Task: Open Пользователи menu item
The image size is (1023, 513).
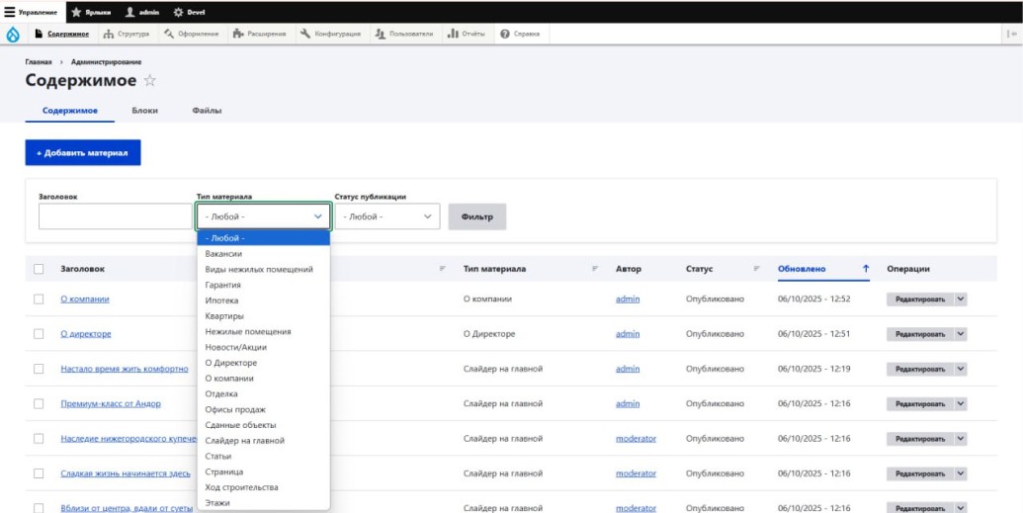Action: point(404,34)
